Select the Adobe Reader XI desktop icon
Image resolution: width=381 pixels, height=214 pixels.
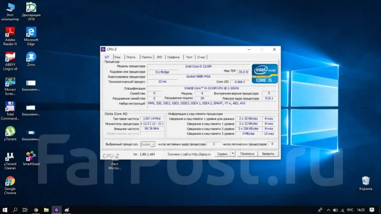[10, 36]
